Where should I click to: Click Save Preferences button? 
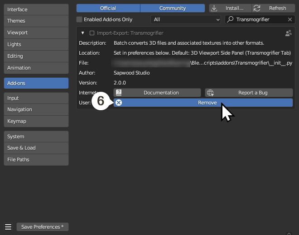43,227
